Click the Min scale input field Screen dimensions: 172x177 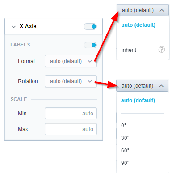tap(71, 114)
